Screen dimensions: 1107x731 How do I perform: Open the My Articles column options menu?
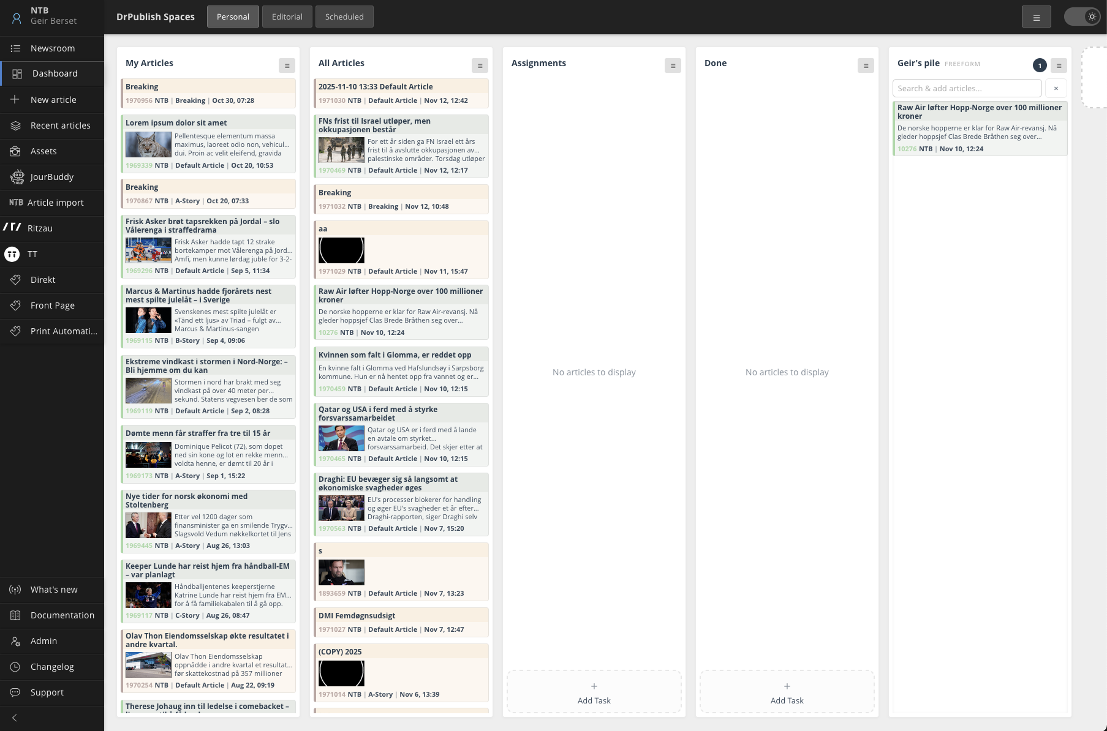[287, 65]
